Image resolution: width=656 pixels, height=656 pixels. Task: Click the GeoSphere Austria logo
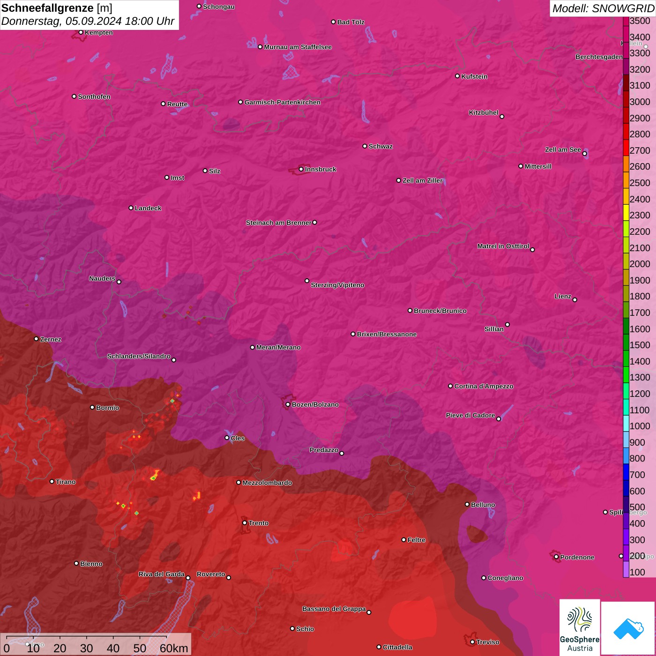point(580,627)
